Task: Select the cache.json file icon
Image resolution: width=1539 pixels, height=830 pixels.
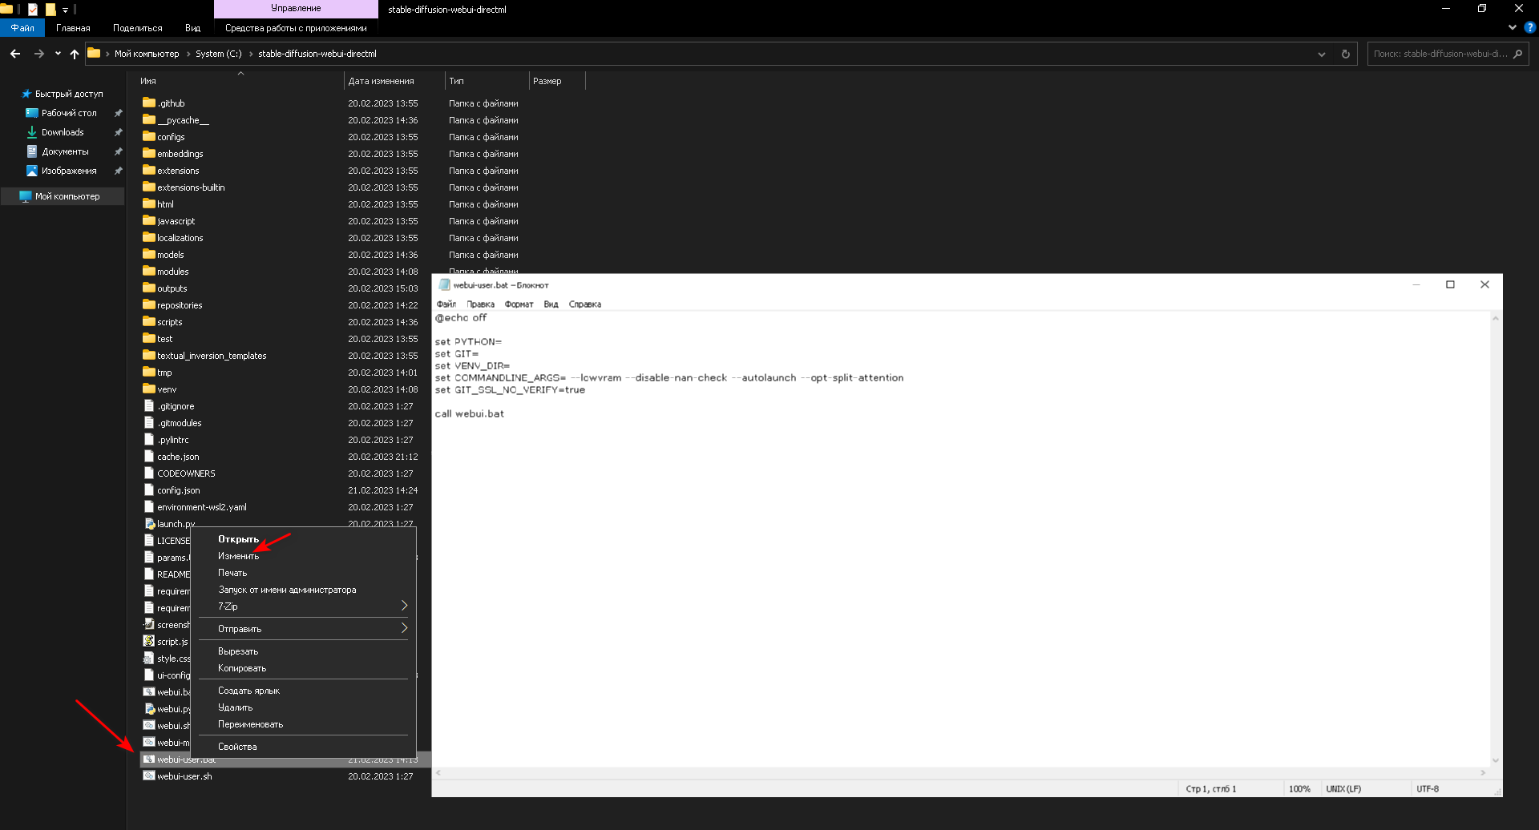Action: click(149, 457)
